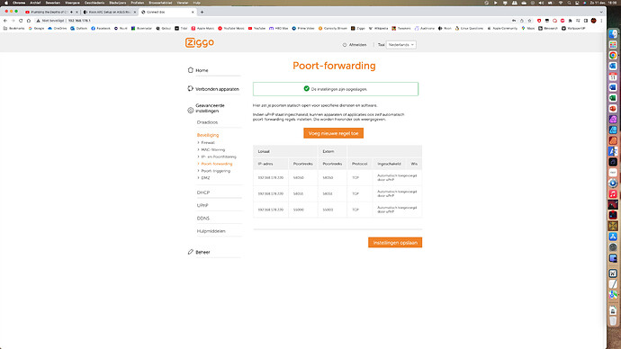The height and width of the screenshot is (349, 621).
Task: Select Beveiliging in the sidebar
Action: 208,135
